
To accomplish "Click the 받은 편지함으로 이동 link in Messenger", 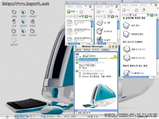I will point(88,60).
